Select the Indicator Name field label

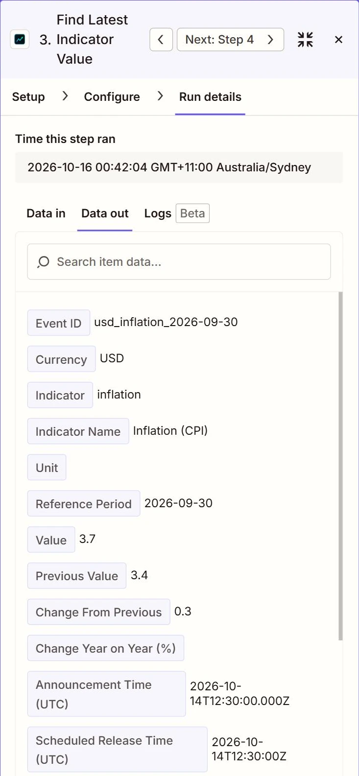[78, 431]
